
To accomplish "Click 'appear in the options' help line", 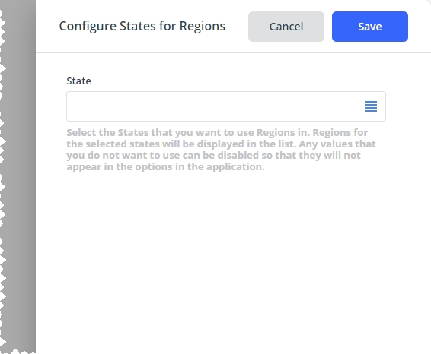I will coord(165,166).
